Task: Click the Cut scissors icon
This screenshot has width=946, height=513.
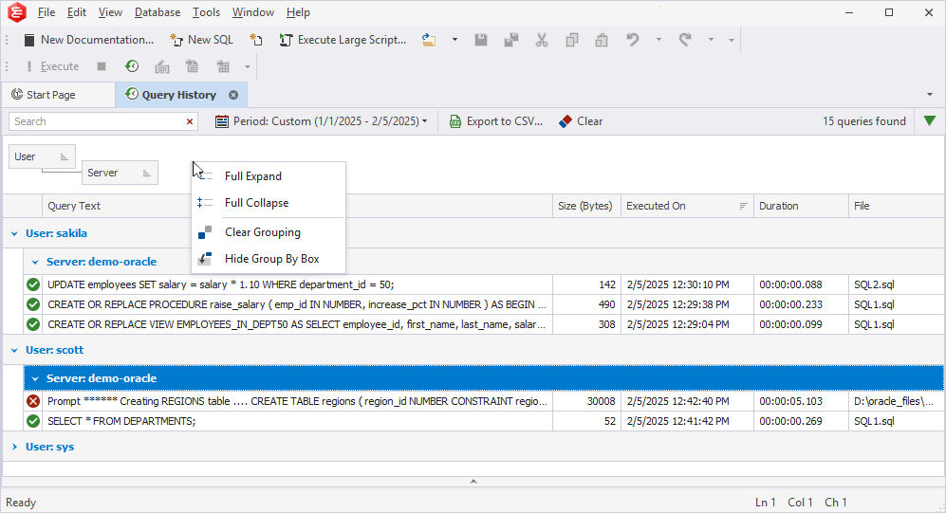Action: pos(542,40)
